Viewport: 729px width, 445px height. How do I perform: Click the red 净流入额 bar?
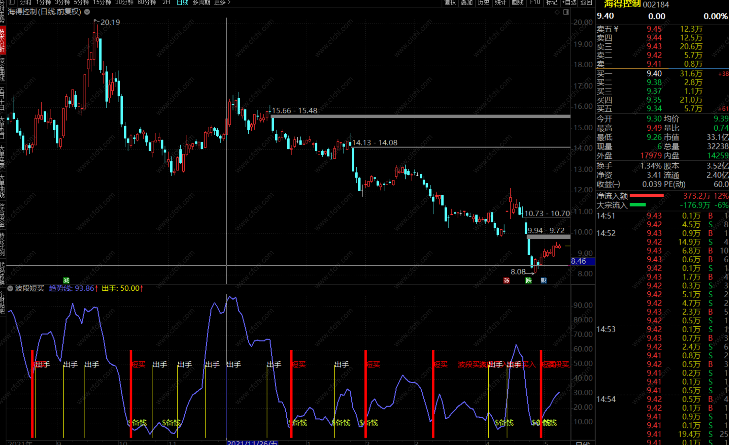tap(646, 196)
